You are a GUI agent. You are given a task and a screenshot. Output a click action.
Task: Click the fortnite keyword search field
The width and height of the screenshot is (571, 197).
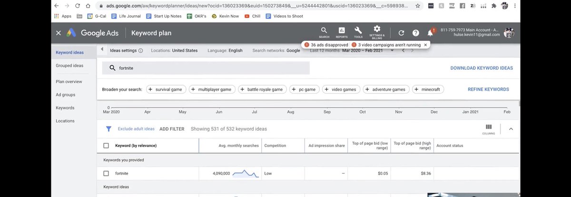(x=206, y=68)
